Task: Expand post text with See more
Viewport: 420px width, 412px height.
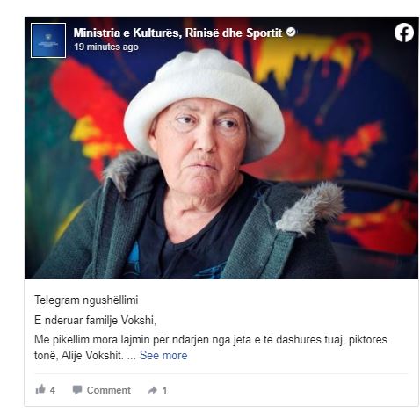Action: [163, 355]
